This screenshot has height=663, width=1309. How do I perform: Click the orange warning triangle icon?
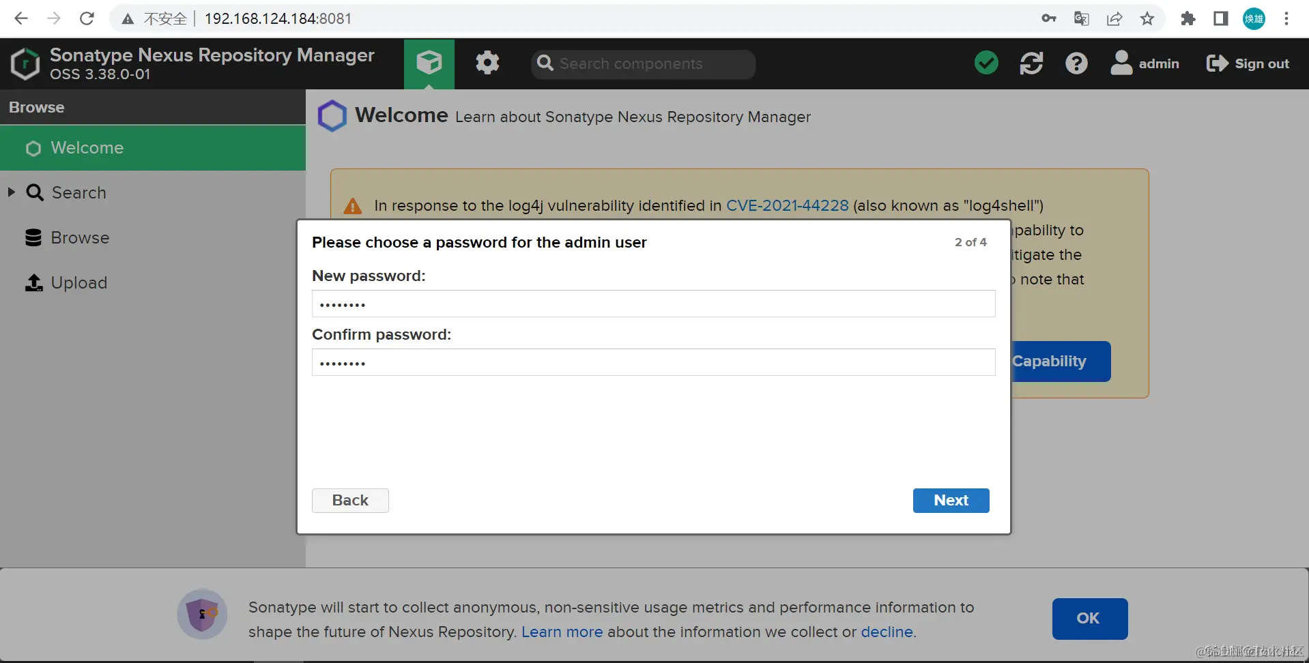click(353, 206)
